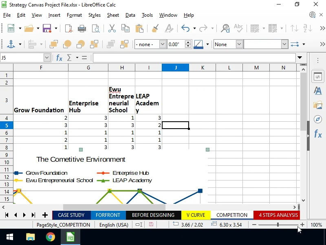Viewport: 326px width, 245px height.
Task: Save the document with floppy icon
Action: [x=47, y=28]
